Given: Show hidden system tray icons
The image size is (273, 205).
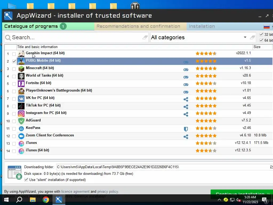Looking at the screenshot, I should [x=219, y=200].
